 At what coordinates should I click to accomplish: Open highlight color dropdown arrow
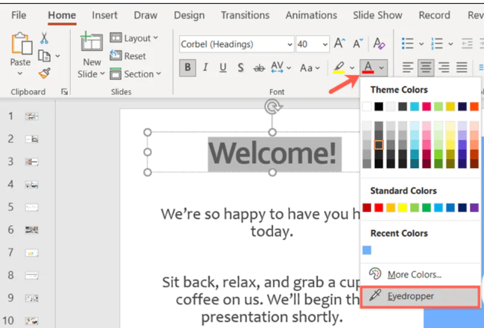[352, 68]
